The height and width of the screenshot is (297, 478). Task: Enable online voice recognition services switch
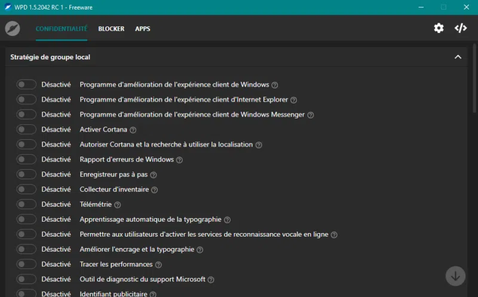26,234
